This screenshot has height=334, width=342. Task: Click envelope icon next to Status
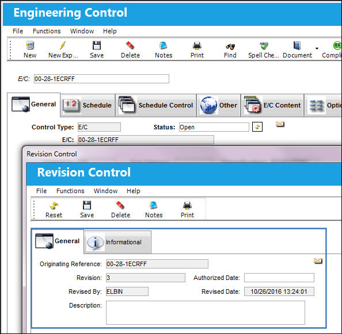point(280,124)
